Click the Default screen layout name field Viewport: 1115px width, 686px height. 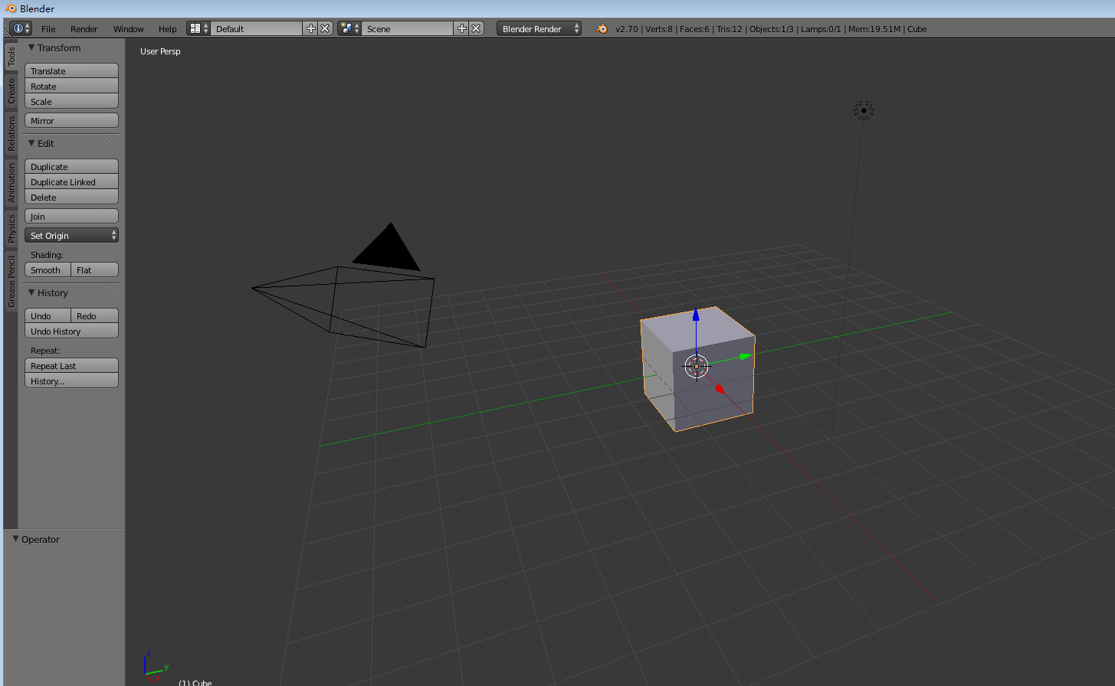pyautogui.click(x=257, y=28)
